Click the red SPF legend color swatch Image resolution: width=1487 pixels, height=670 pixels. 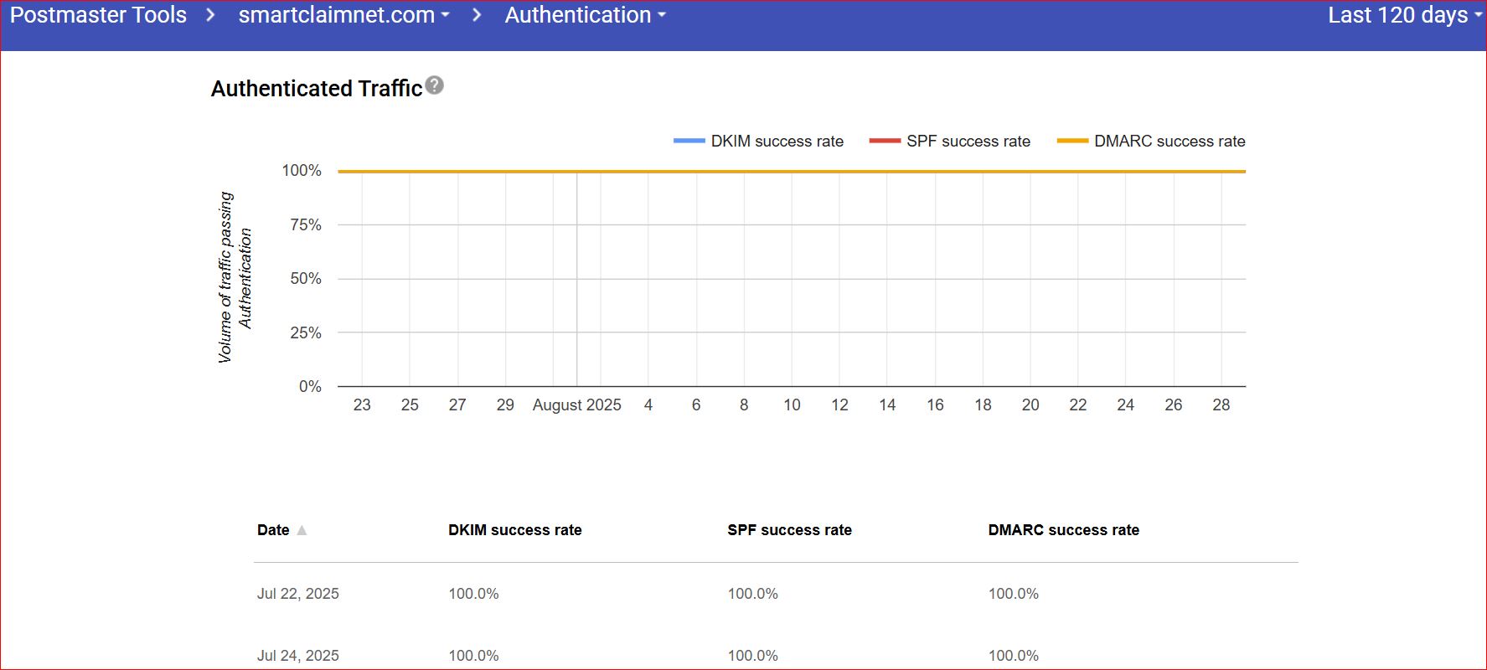(885, 142)
